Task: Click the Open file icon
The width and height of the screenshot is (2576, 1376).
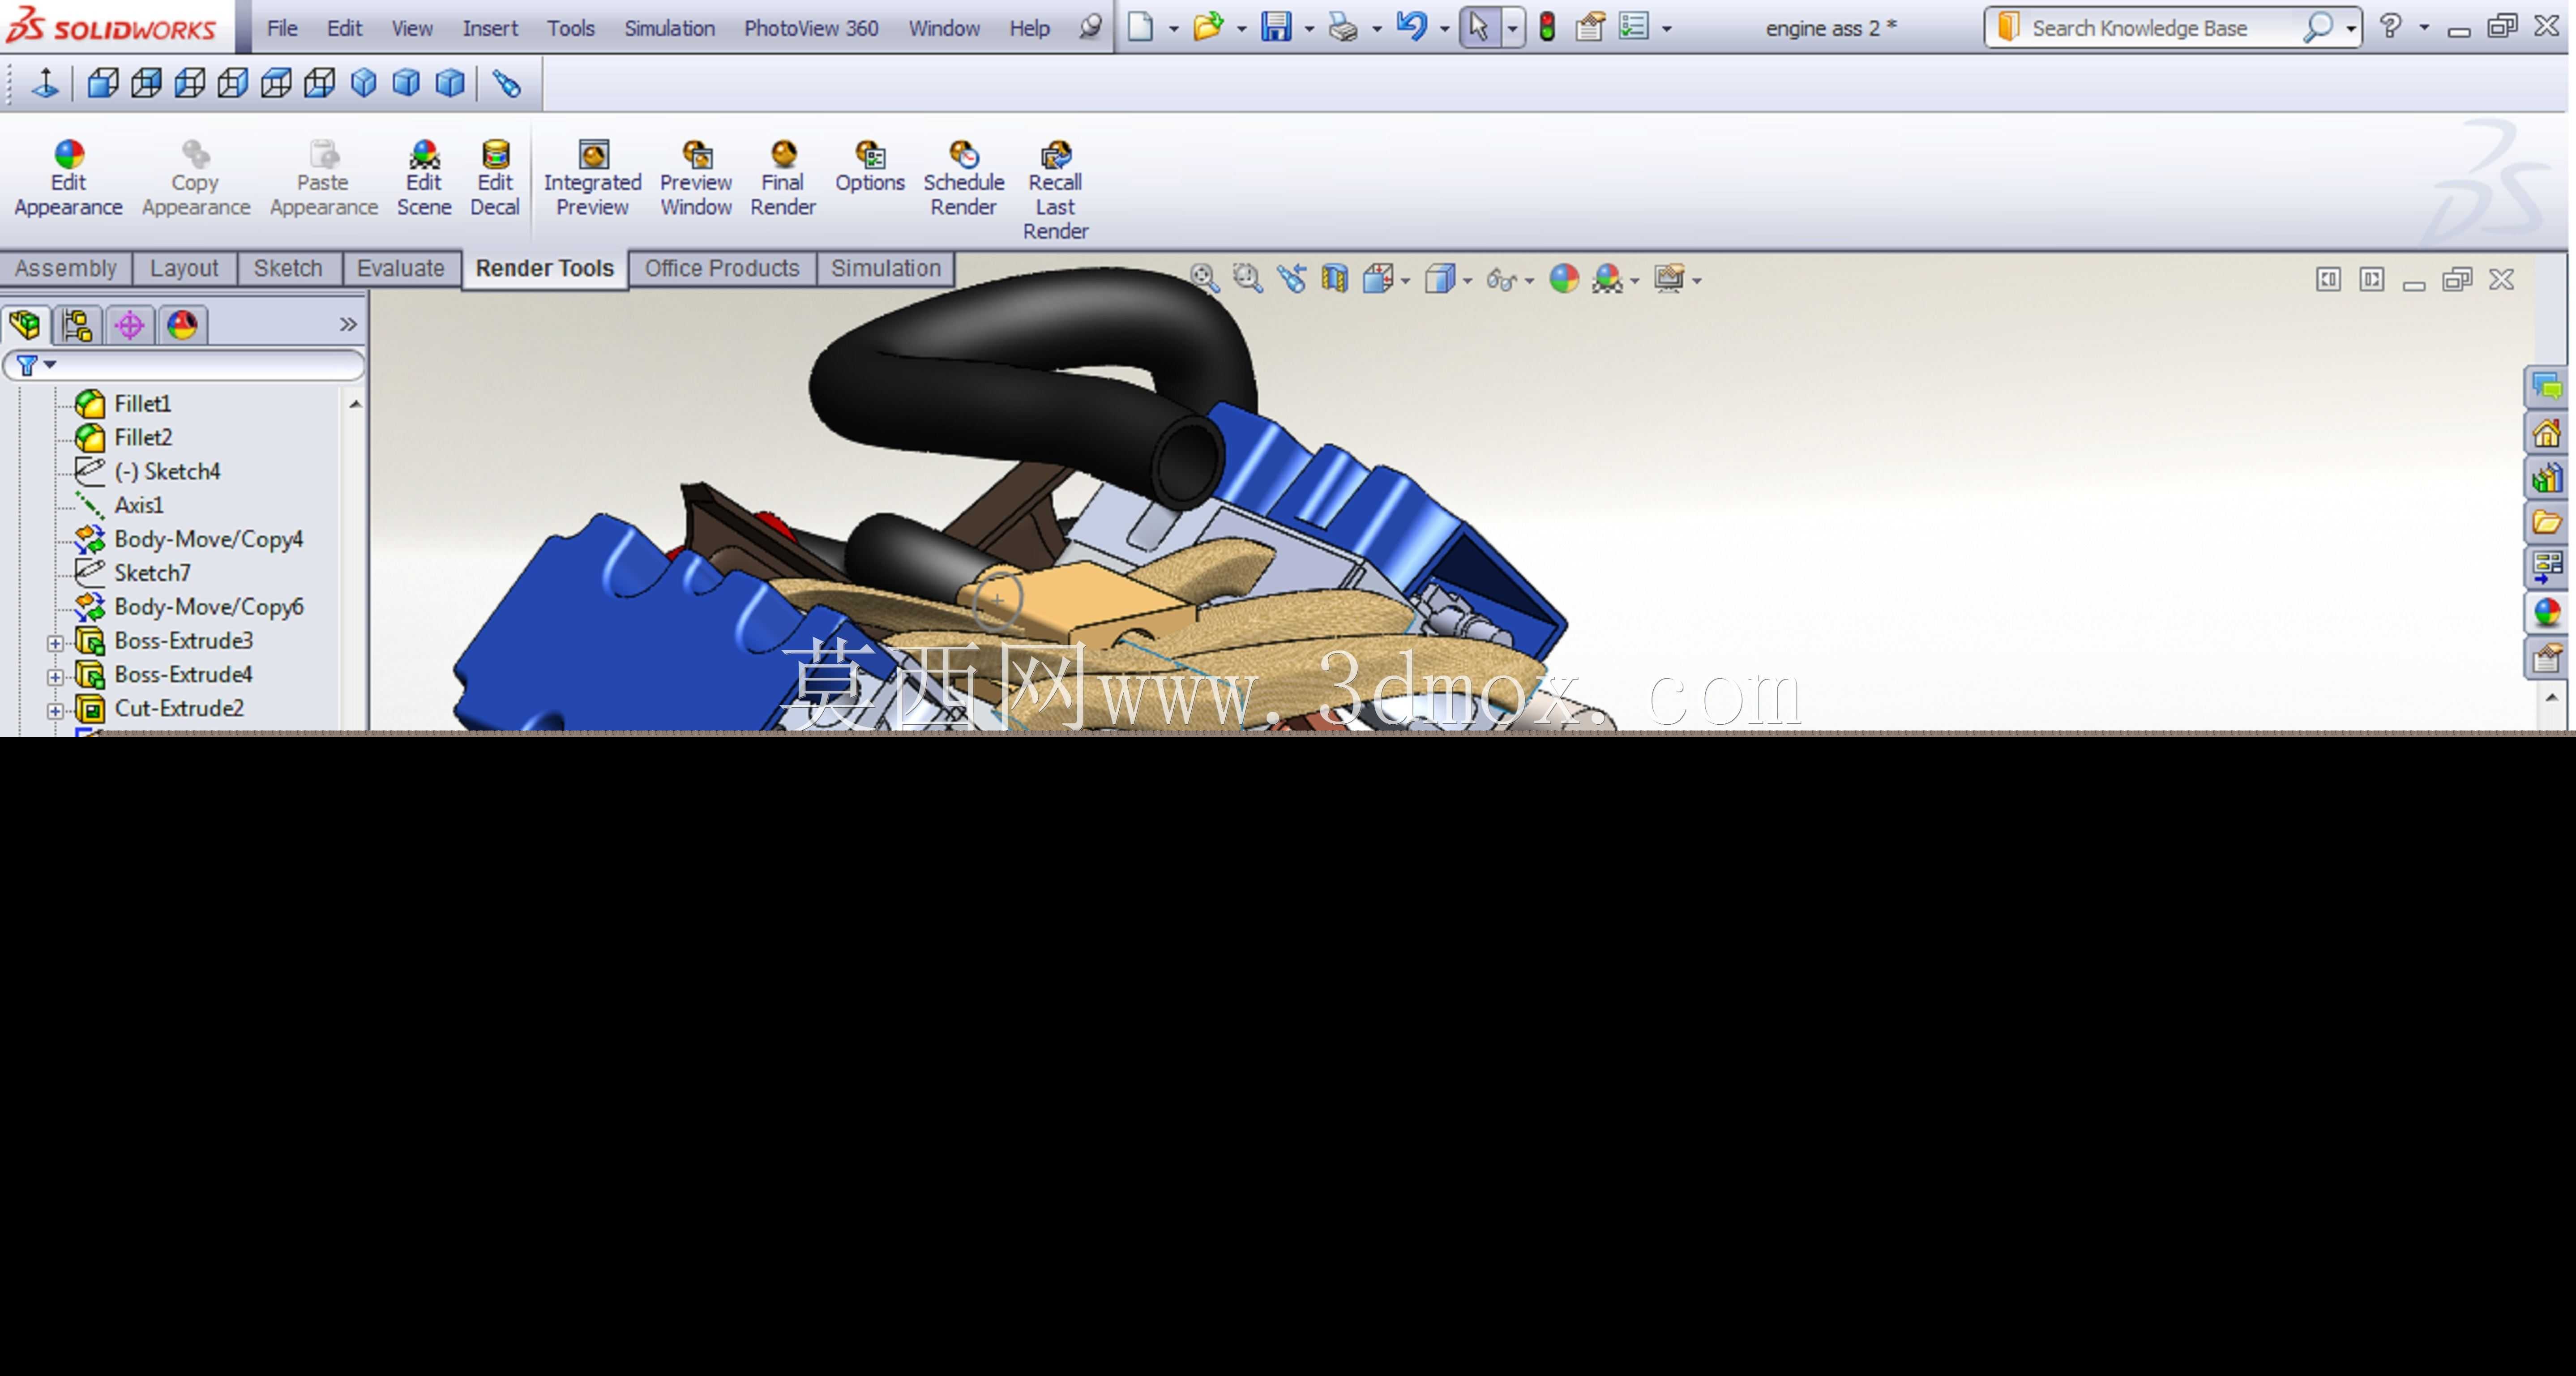Action: (x=1208, y=27)
